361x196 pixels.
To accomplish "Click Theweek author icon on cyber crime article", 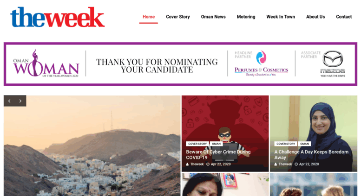I will click(187, 164).
